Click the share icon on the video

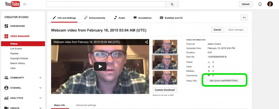[147, 42]
